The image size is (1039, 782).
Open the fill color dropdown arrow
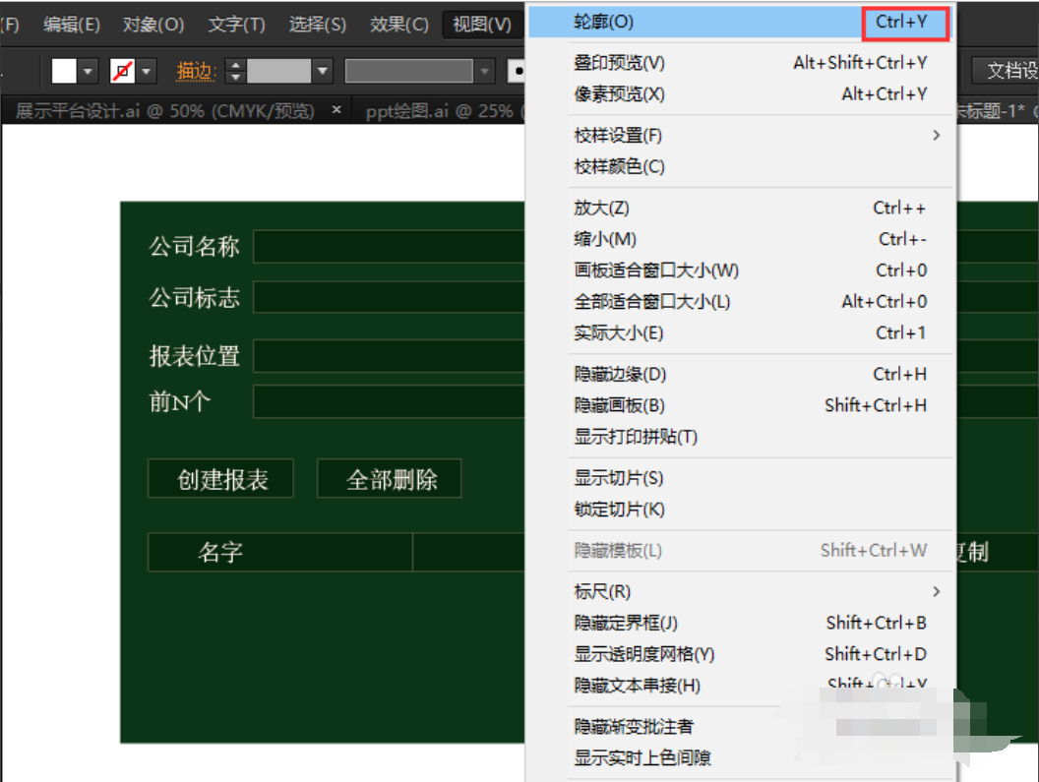(89, 70)
